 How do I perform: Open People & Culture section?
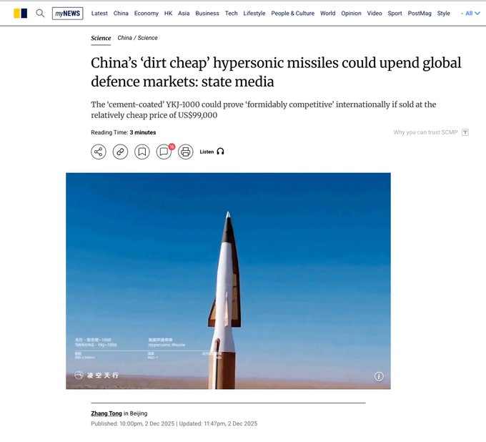[292, 13]
